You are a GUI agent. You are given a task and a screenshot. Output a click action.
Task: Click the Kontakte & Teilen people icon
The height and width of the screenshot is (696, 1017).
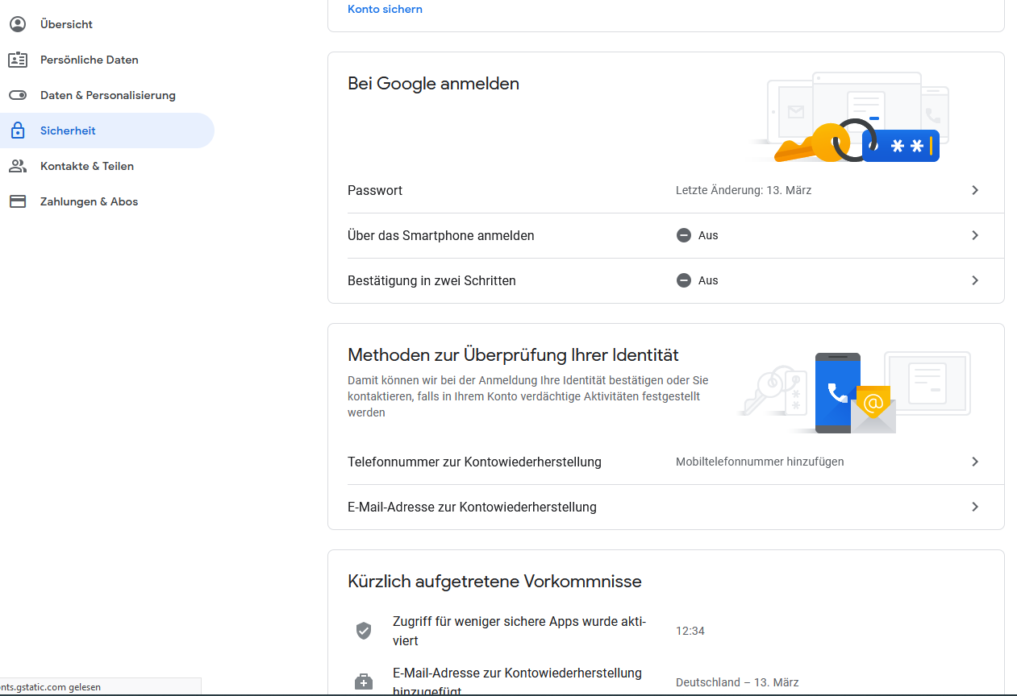click(x=18, y=166)
